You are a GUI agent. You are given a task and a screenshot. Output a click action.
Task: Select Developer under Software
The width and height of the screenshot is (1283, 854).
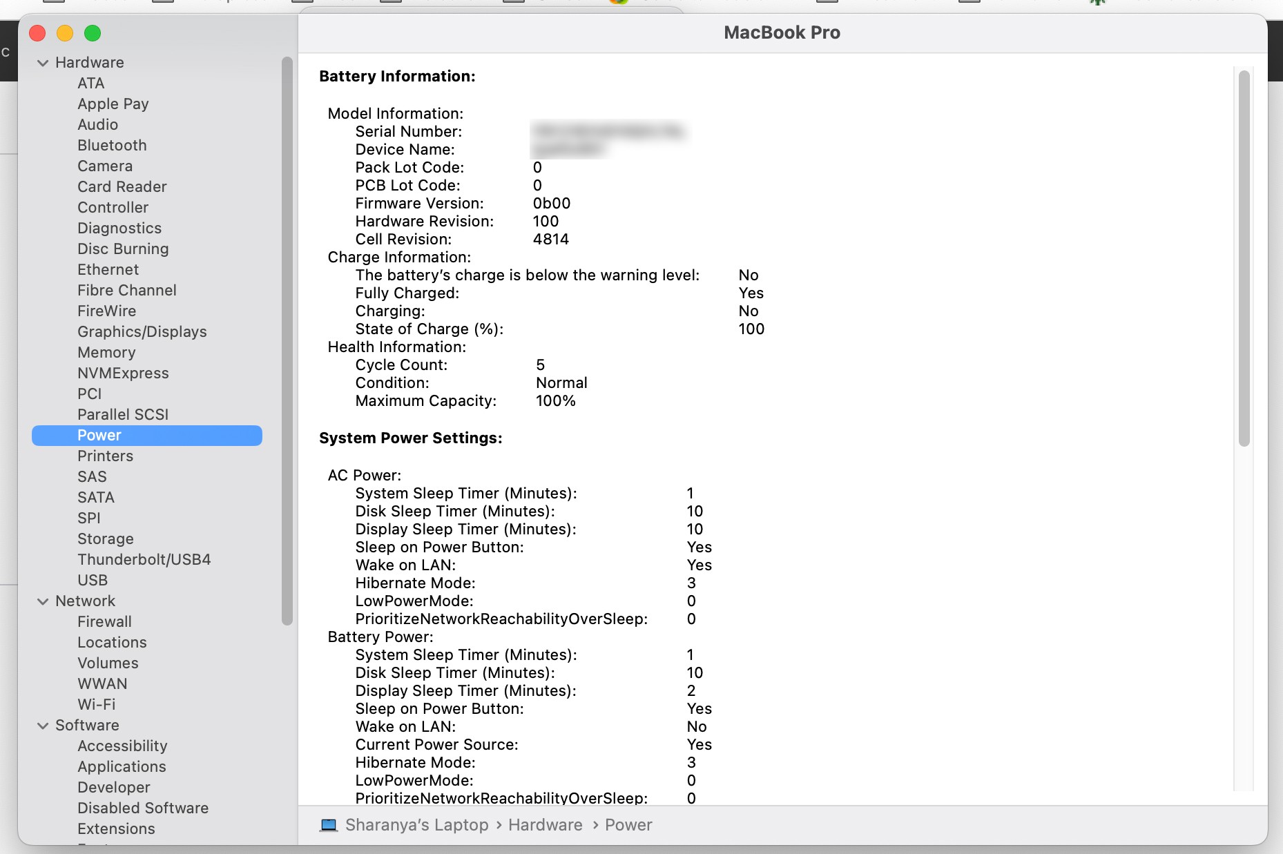click(x=114, y=788)
